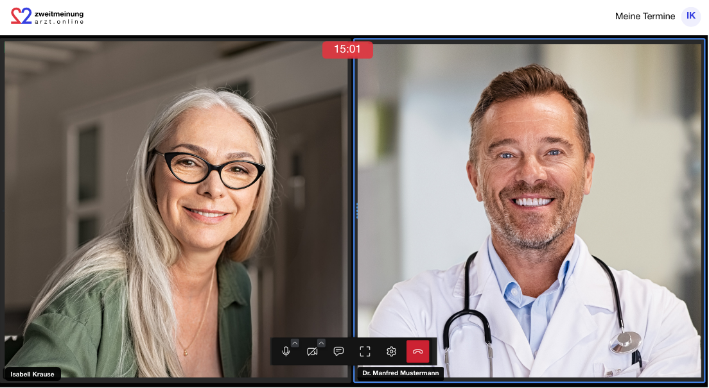This screenshot has width=709, height=388.
Task: Open Meine Termine
Action: tap(645, 16)
